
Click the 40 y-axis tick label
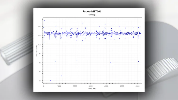pyautogui.click(x=40, y=72)
